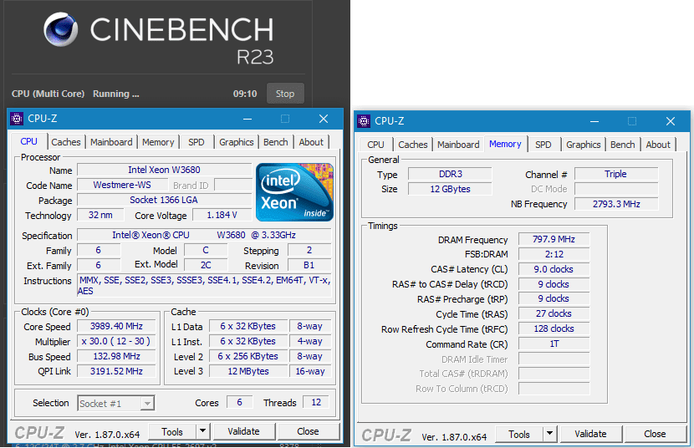Open Graphics tab in left CPU-Z window

coord(237,142)
